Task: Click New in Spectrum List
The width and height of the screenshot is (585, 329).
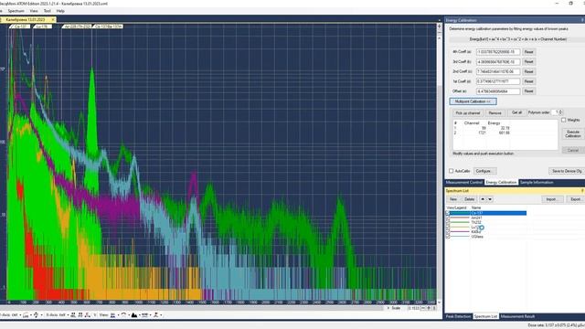Action: [x=453, y=199]
